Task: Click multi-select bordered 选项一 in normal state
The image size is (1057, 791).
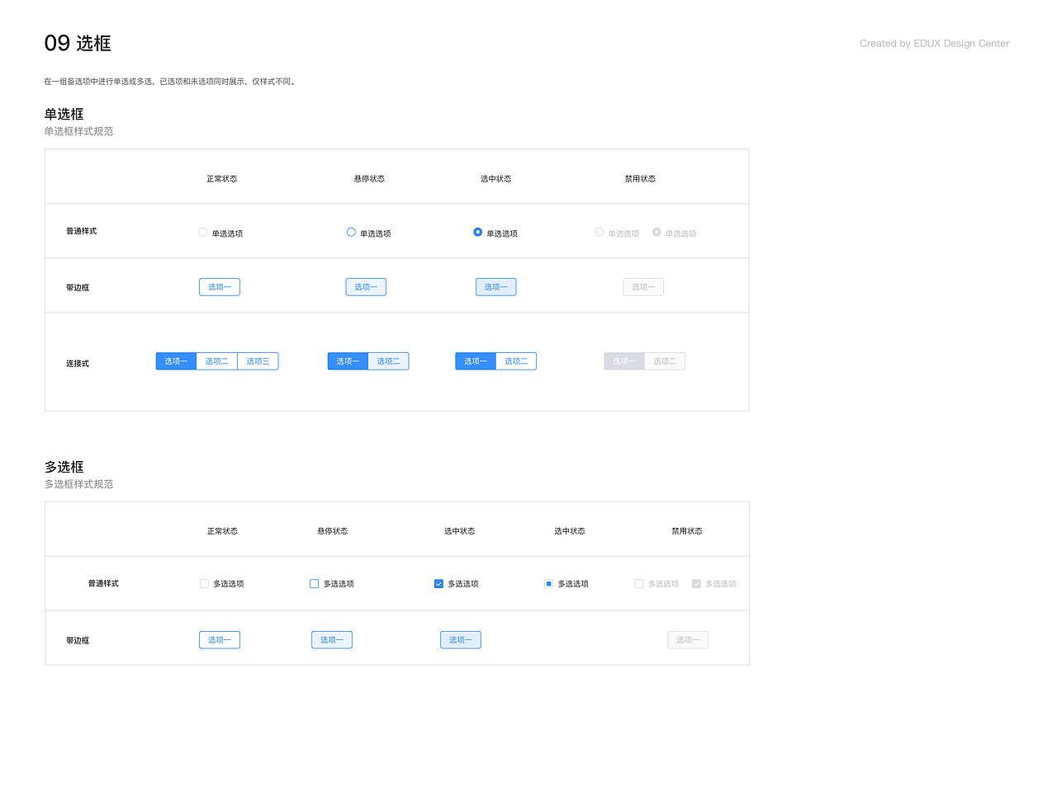Action: pyautogui.click(x=220, y=640)
